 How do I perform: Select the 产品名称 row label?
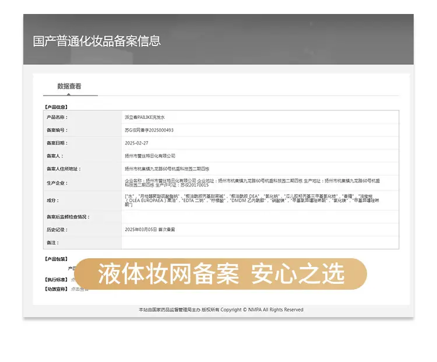click(x=57, y=117)
